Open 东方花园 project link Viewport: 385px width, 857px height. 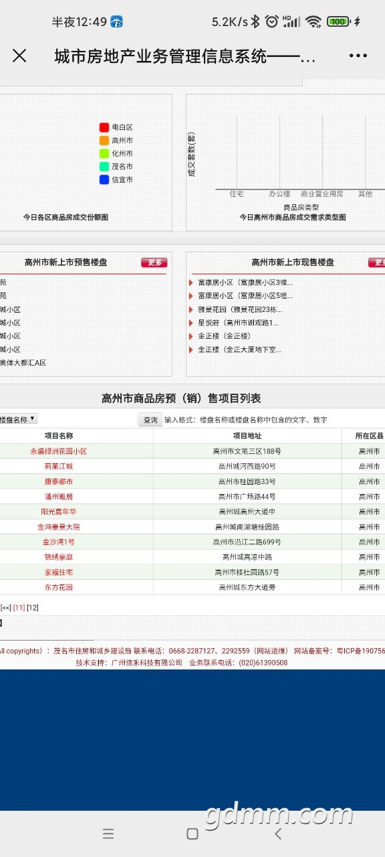59,587
